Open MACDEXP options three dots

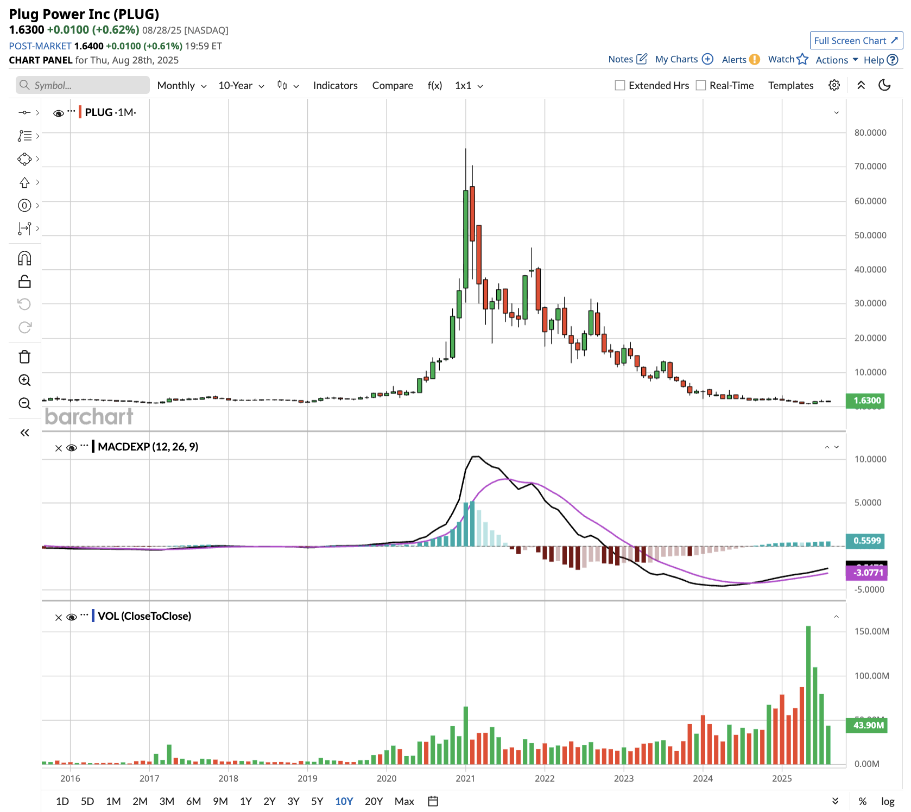tap(84, 446)
